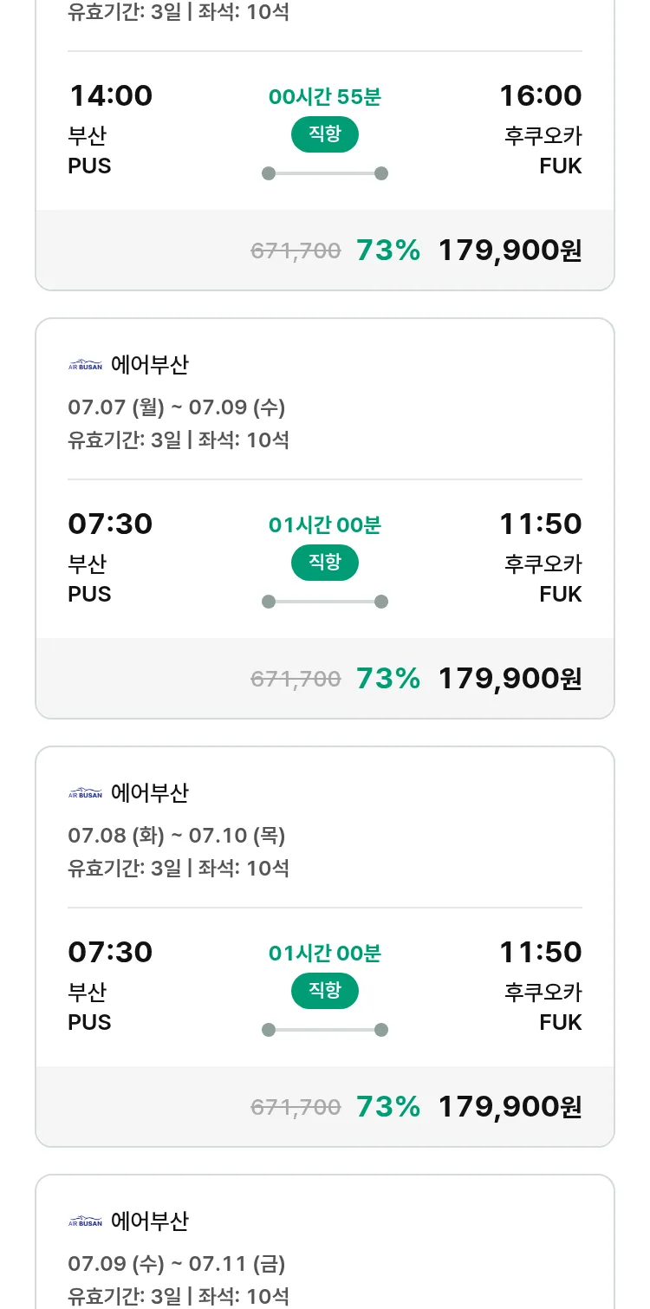Click Air Busan logo on 07.07 flight card

(x=85, y=365)
